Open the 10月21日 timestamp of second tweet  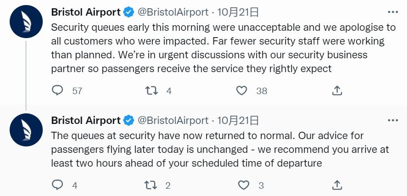(x=238, y=120)
